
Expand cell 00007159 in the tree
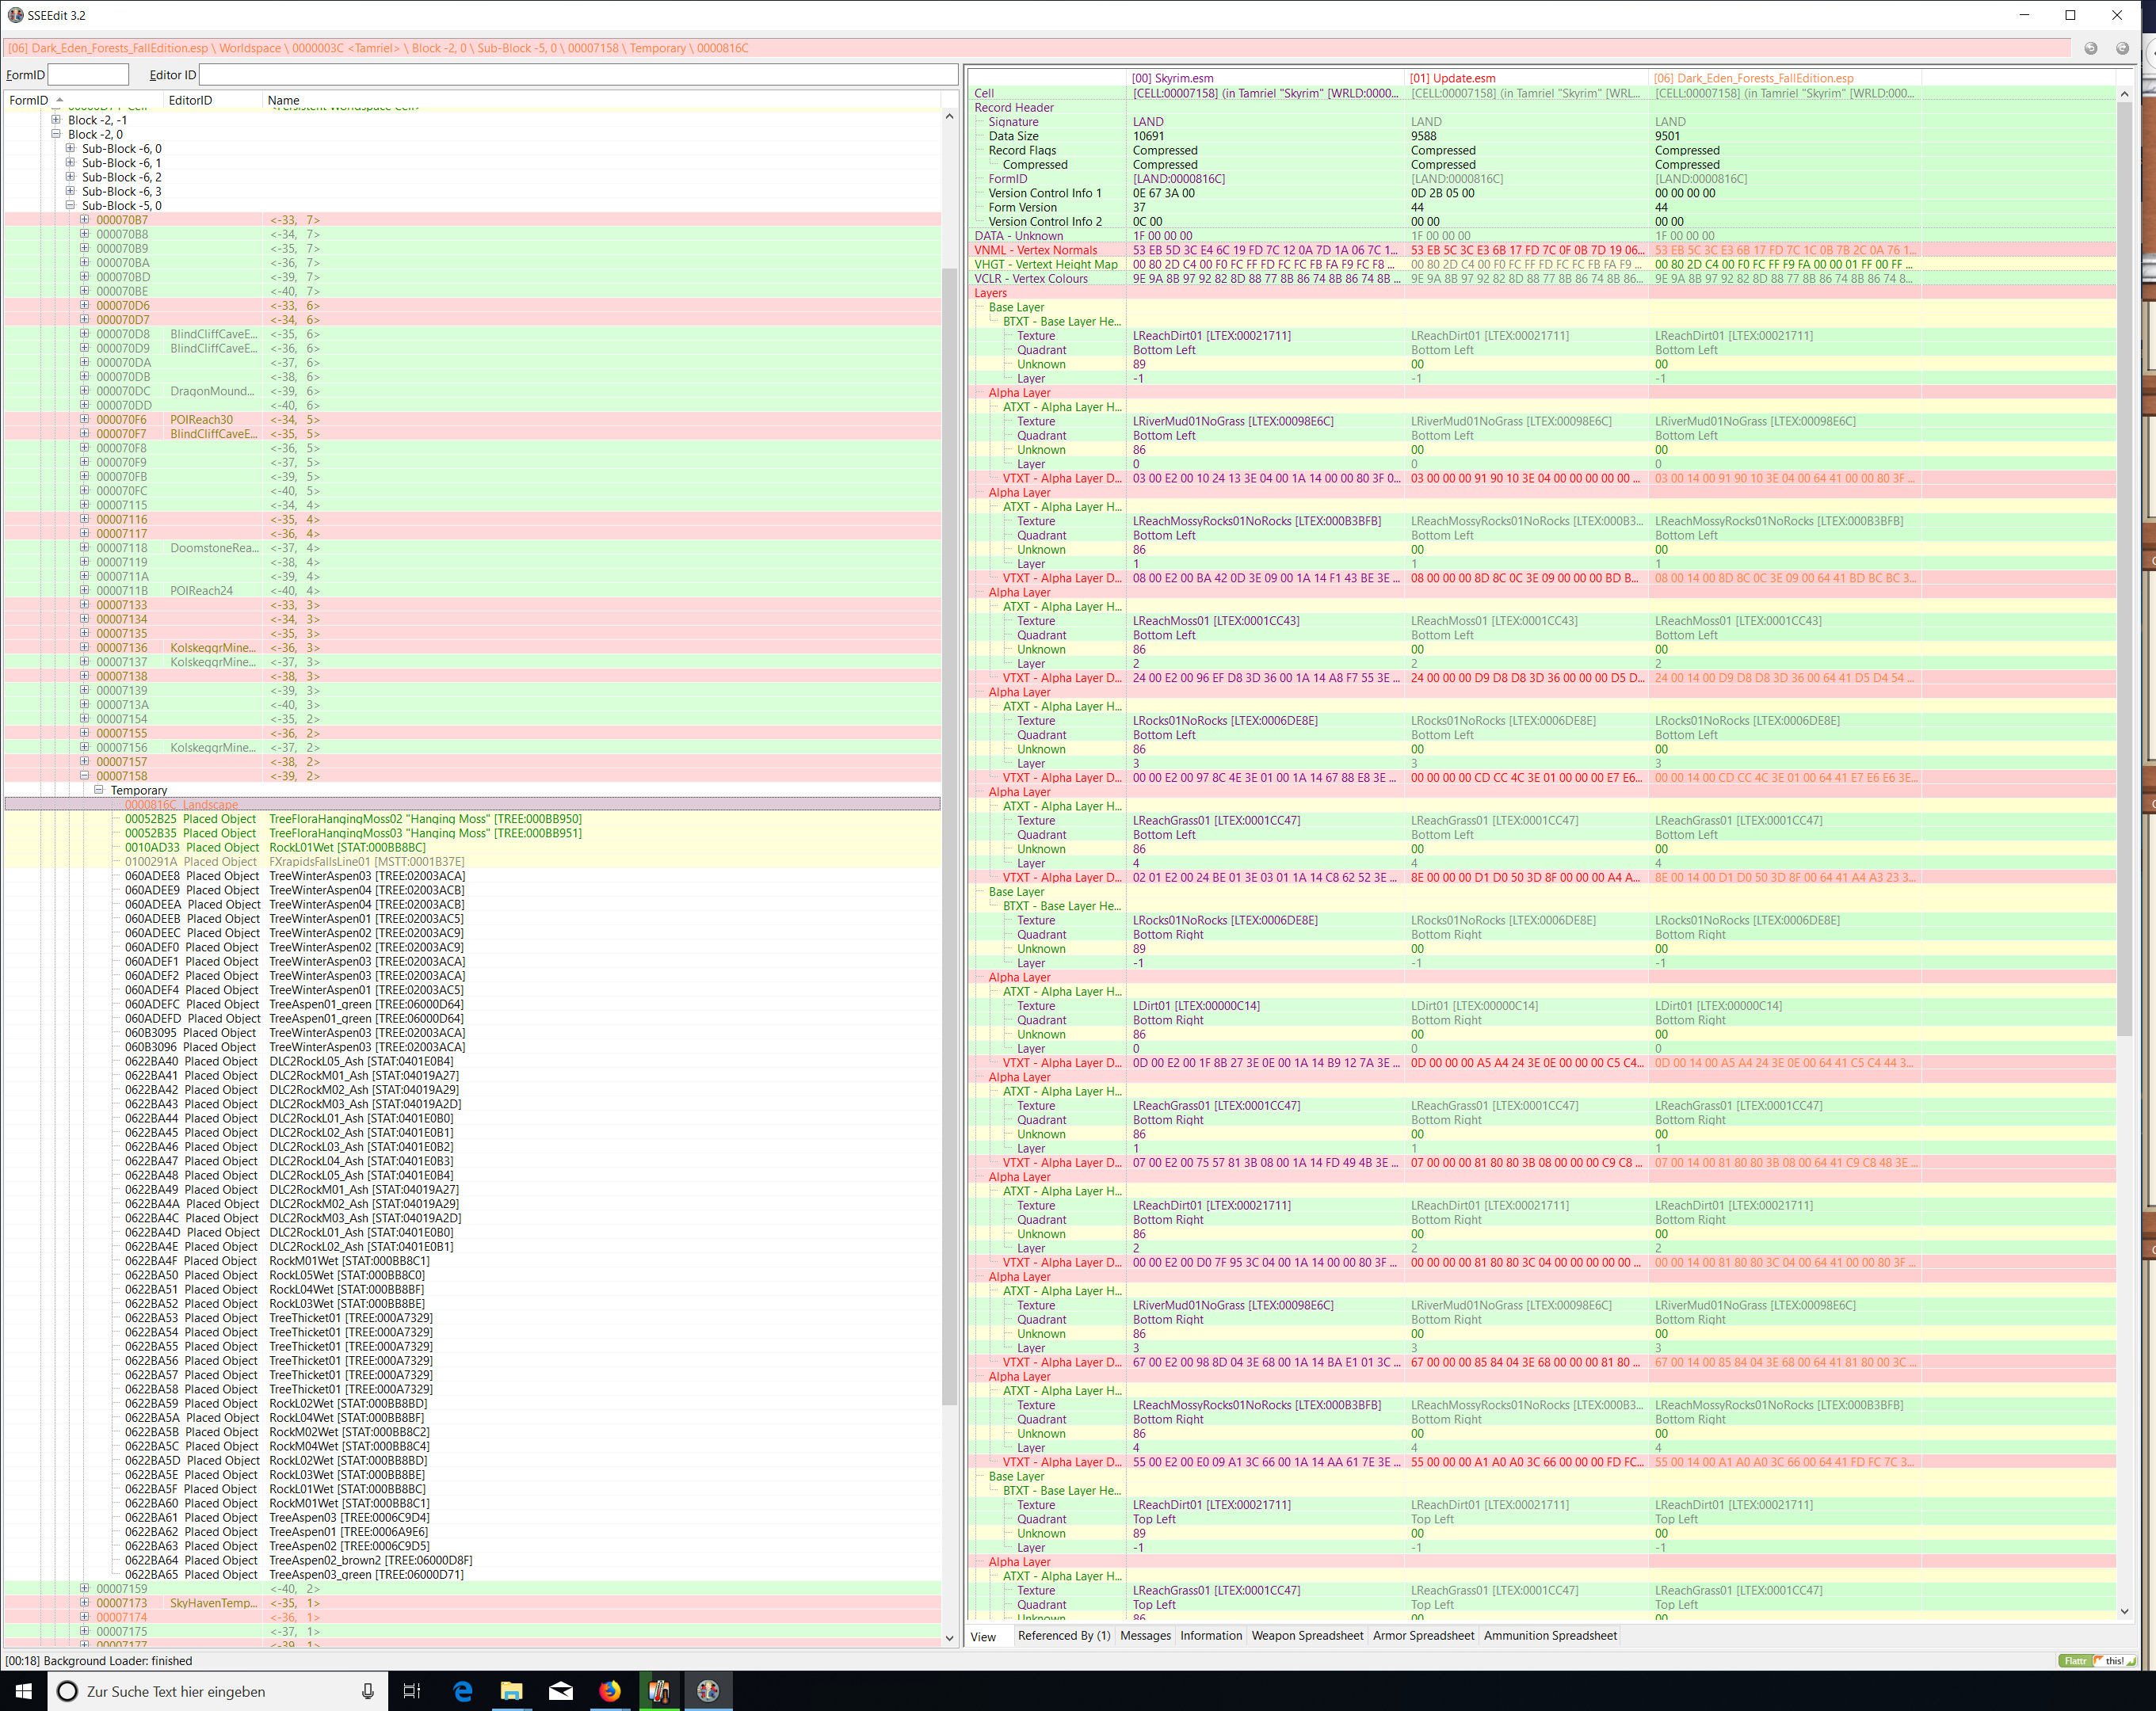point(84,1588)
